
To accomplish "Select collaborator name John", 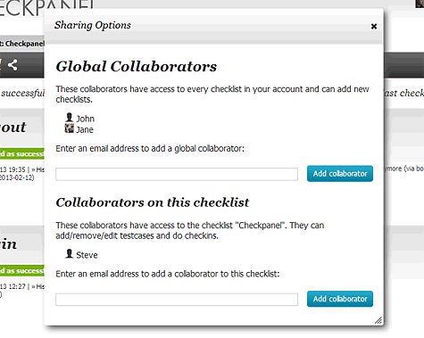I will [86, 119].
